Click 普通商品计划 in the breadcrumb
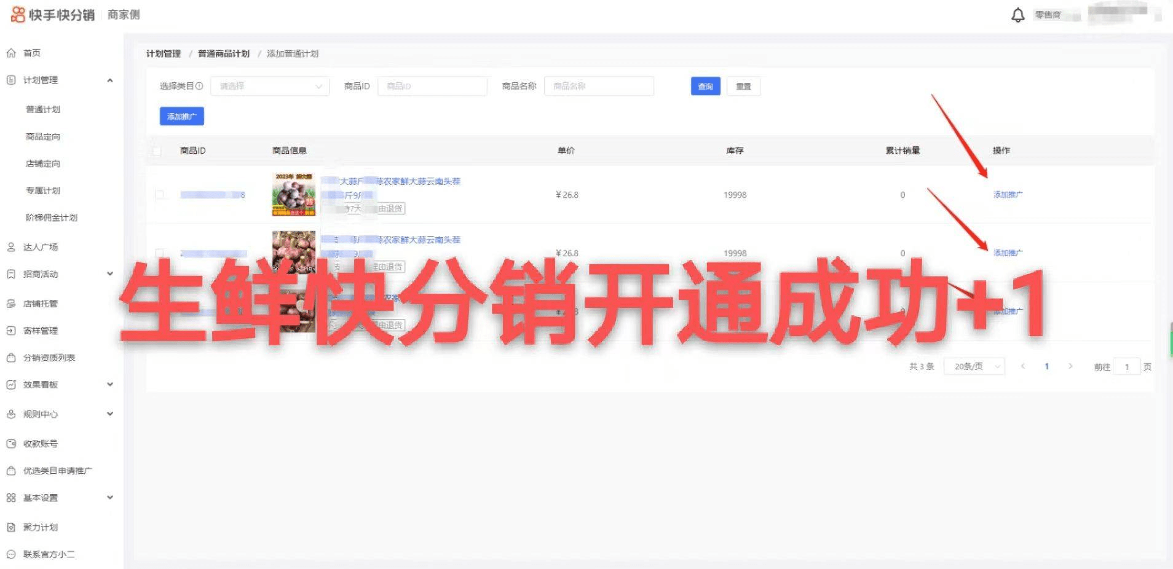 point(224,53)
